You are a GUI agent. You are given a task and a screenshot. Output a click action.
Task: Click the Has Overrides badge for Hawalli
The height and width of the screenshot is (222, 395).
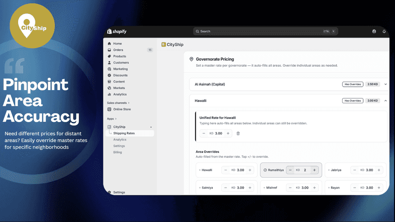pos(353,101)
